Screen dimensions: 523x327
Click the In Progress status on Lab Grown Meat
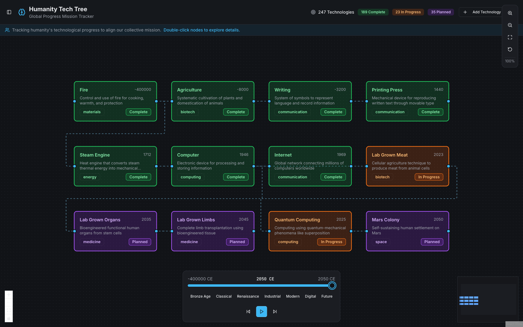pos(429,177)
